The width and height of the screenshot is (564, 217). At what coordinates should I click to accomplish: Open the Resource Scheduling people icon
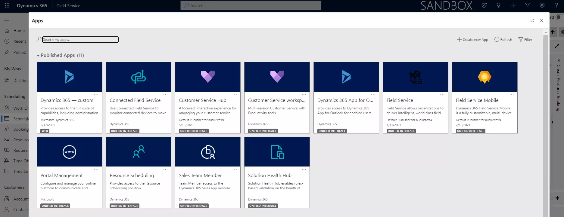(x=139, y=152)
